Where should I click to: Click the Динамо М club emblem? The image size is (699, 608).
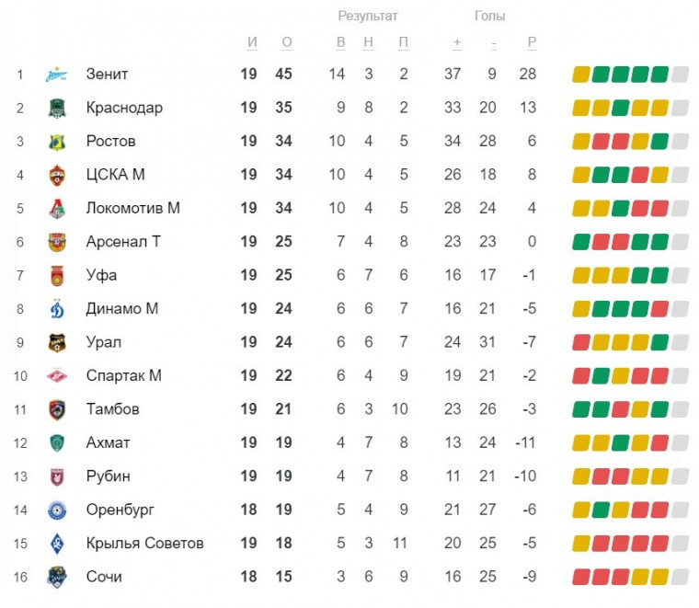pos(57,309)
